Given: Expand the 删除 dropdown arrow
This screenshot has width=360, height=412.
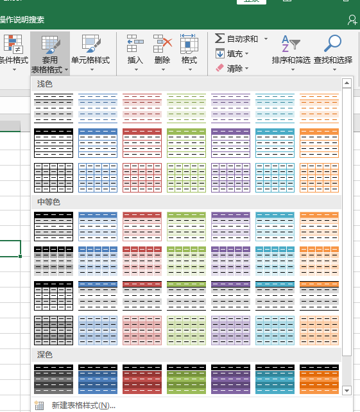Looking at the screenshot, I should point(163,70).
